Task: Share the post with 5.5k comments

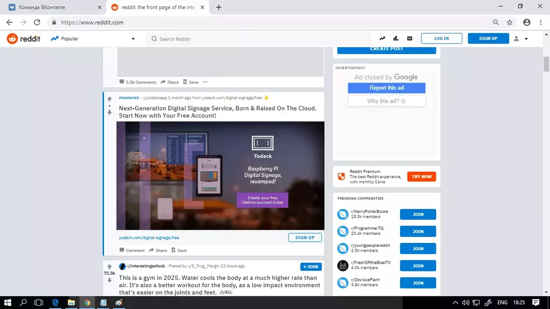Action: [170, 82]
